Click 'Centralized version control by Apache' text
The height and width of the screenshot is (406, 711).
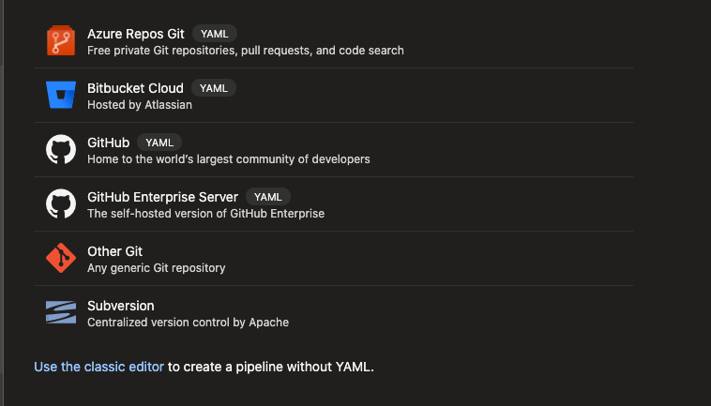click(x=188, y=323)
